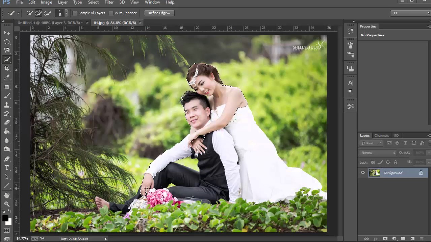The image size is (431, 242).
Task: Select the Background layer thumbnail
Action: click(x=374, y=173)
